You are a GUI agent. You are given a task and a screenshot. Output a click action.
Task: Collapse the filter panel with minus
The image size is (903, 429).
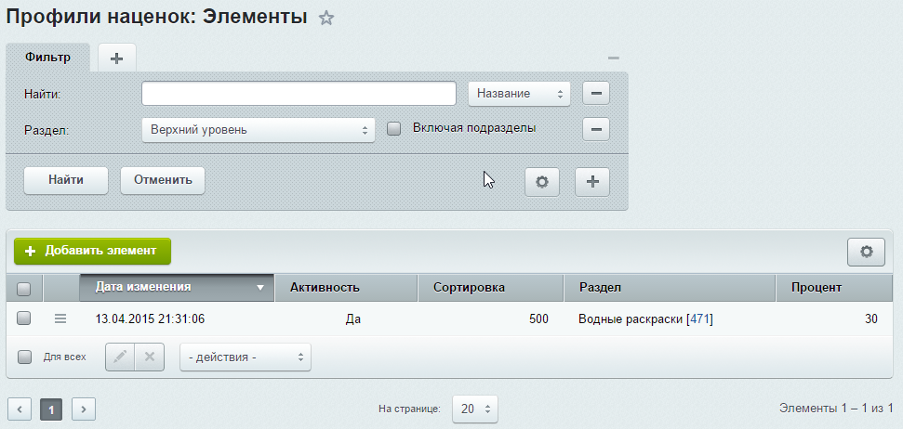[x=614, y=58]
